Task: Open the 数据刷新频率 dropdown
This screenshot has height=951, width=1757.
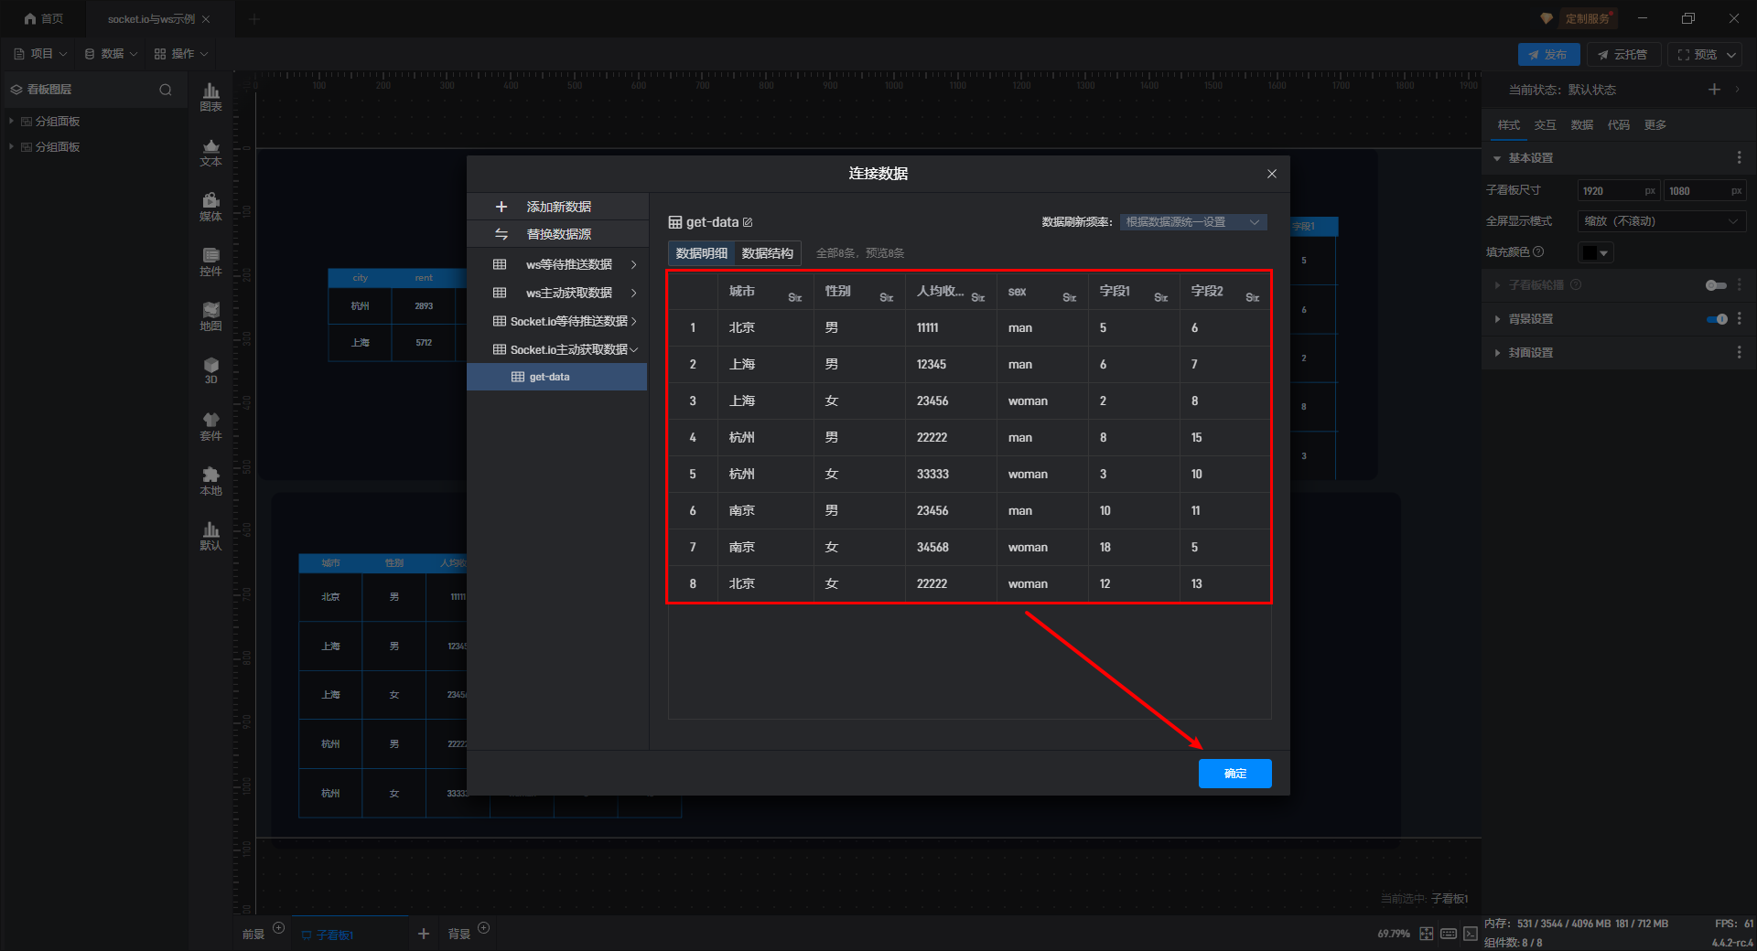Action: (x=1193, y=222)
